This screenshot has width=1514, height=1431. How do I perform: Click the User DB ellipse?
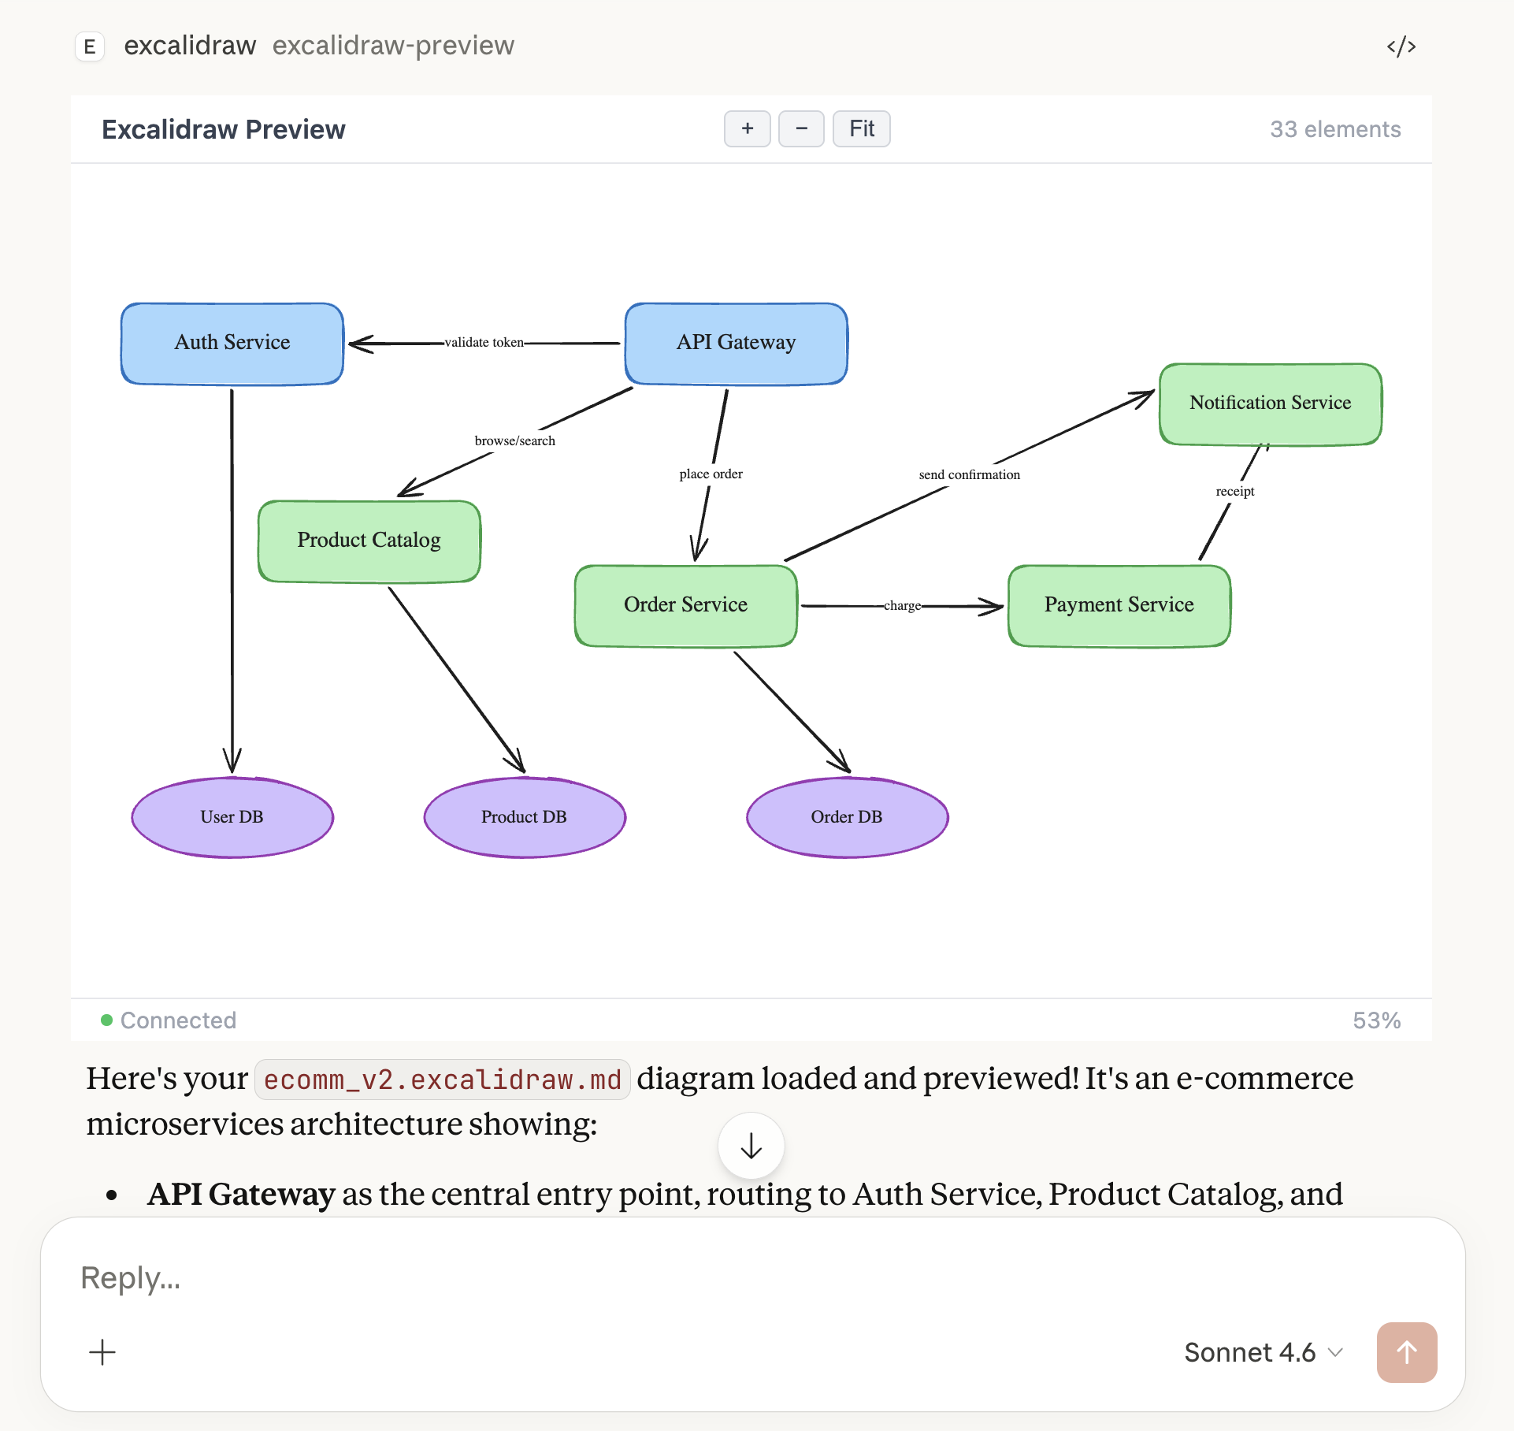tap(232, 817)
